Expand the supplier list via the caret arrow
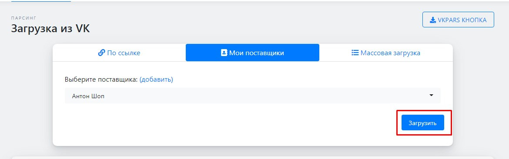The height and width of the screenshot is (159, 509). point(432,95)
